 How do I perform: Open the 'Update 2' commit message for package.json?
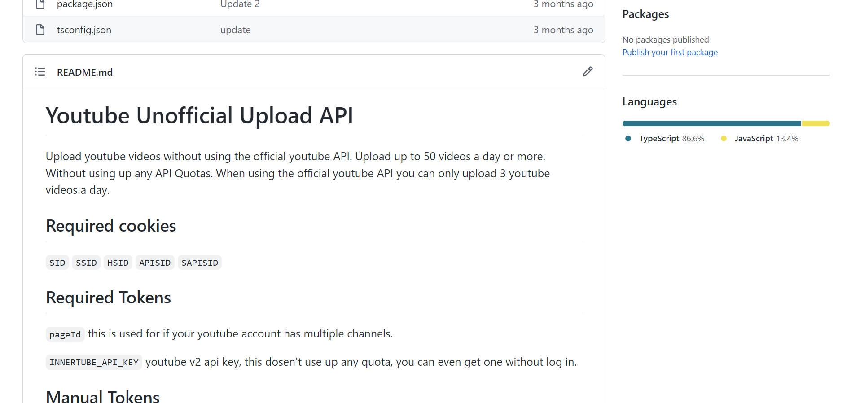click(x=240, y=4)
